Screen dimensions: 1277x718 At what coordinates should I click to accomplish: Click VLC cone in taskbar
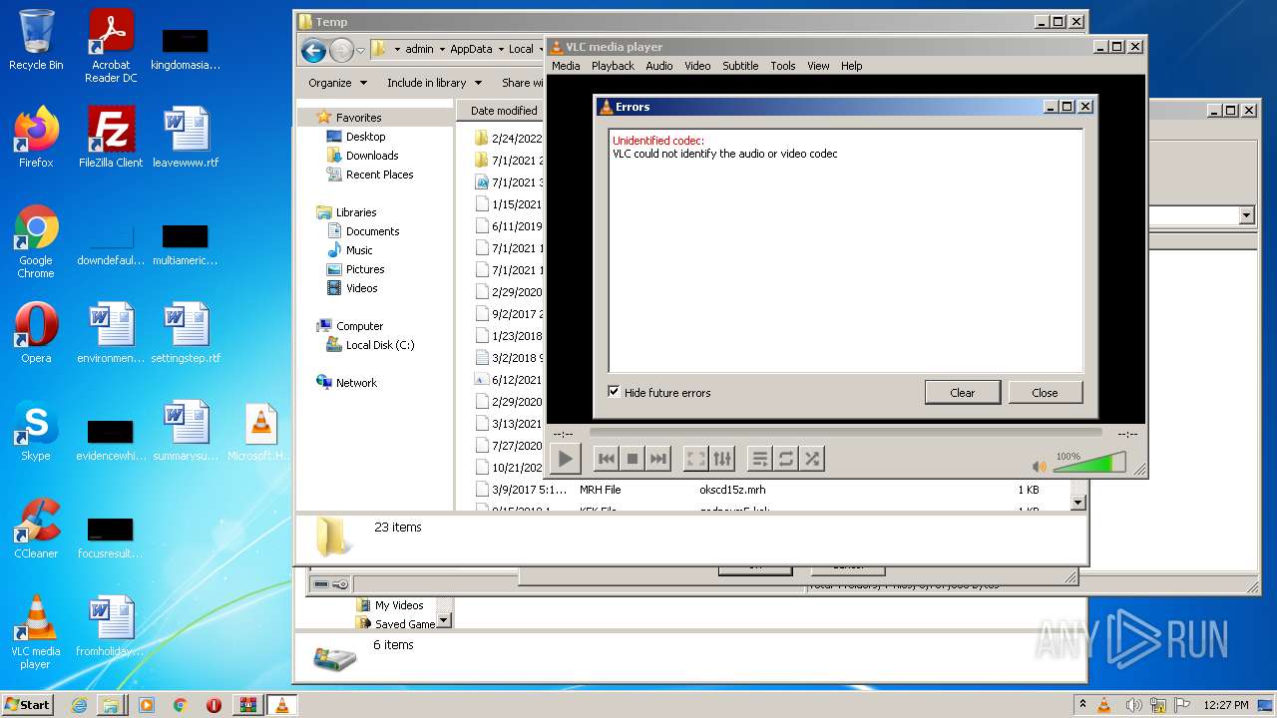point(281,705)
